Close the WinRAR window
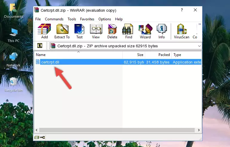The image size is (230, 147). coord(195,10)
